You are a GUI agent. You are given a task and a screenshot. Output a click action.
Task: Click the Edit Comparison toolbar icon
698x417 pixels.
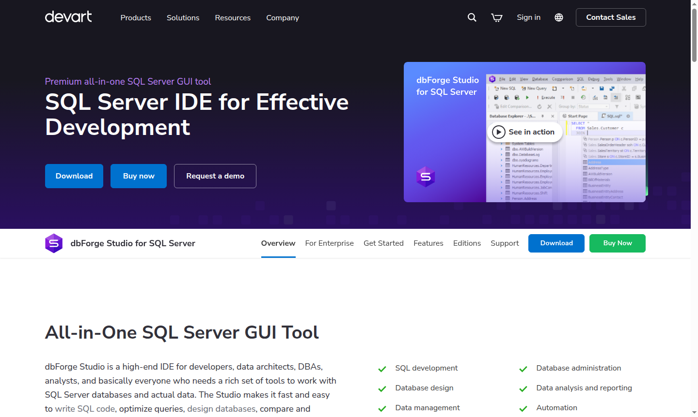pos(497,106)
